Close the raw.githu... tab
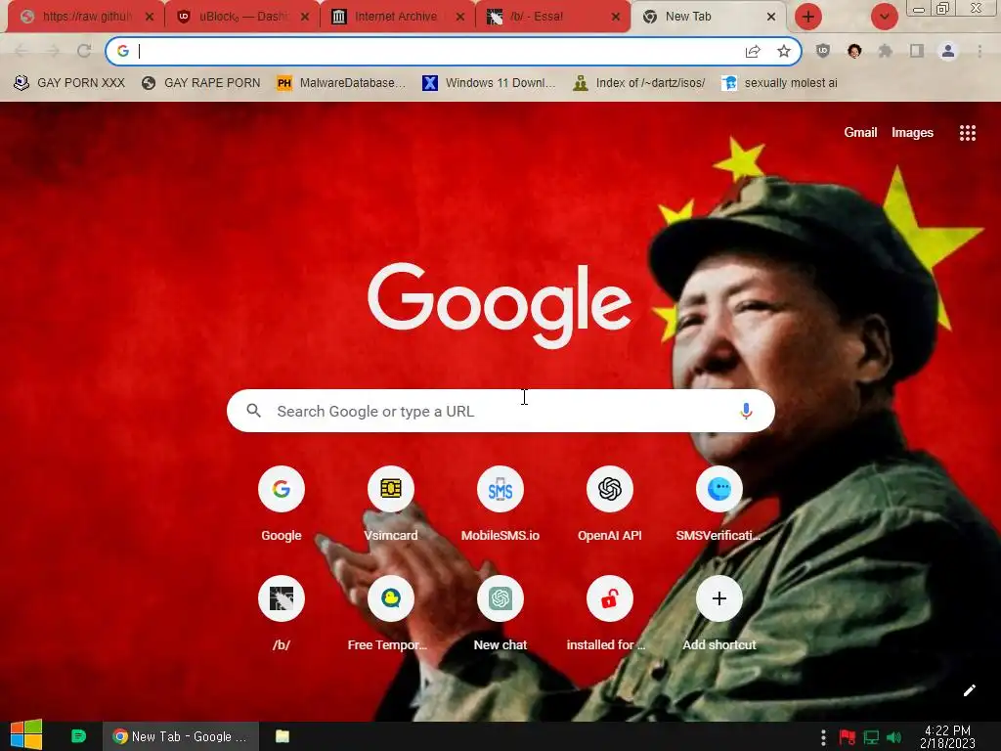Screen dimensions: 1001x751 150,18
